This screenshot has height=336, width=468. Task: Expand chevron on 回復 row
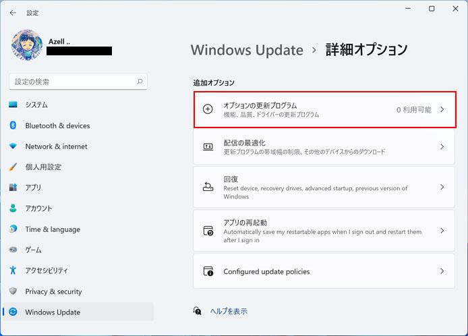tap(442, 187)
